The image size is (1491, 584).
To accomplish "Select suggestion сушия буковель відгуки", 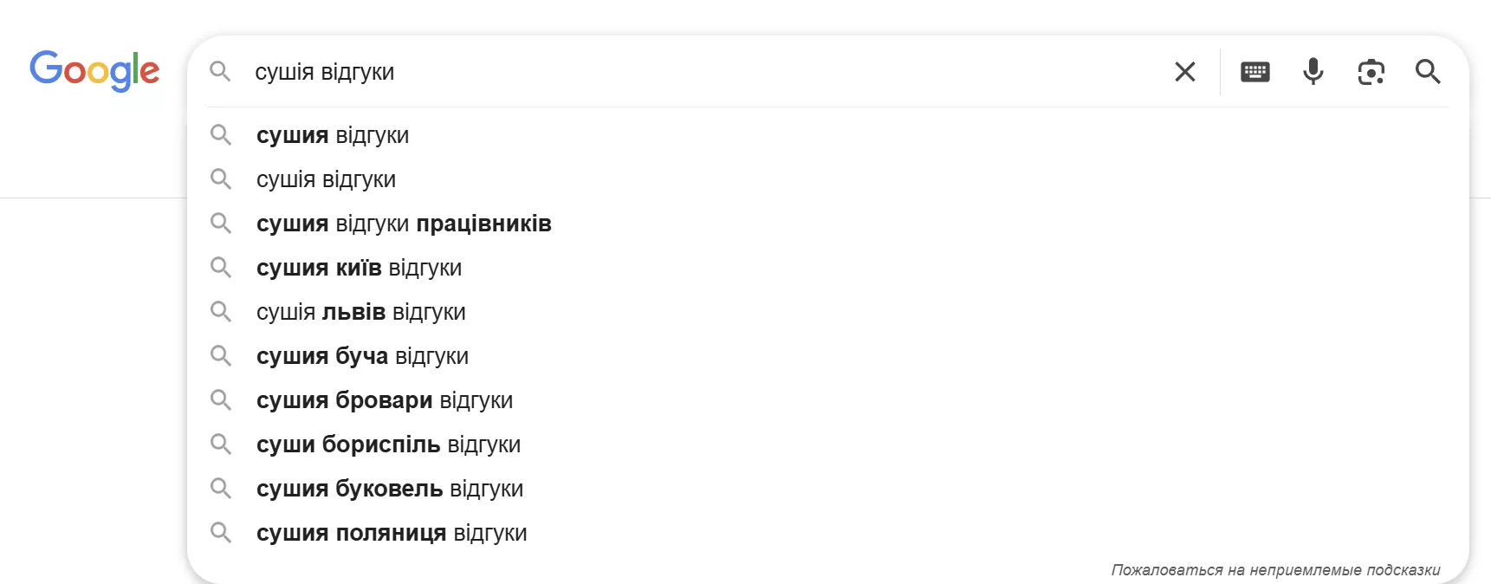I will point(390,489).
